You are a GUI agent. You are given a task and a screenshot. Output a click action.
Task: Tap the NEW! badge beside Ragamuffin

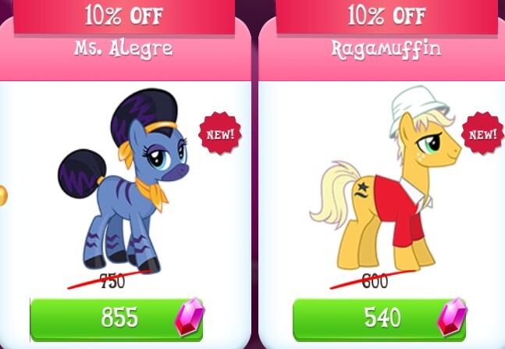click(483, 134)
